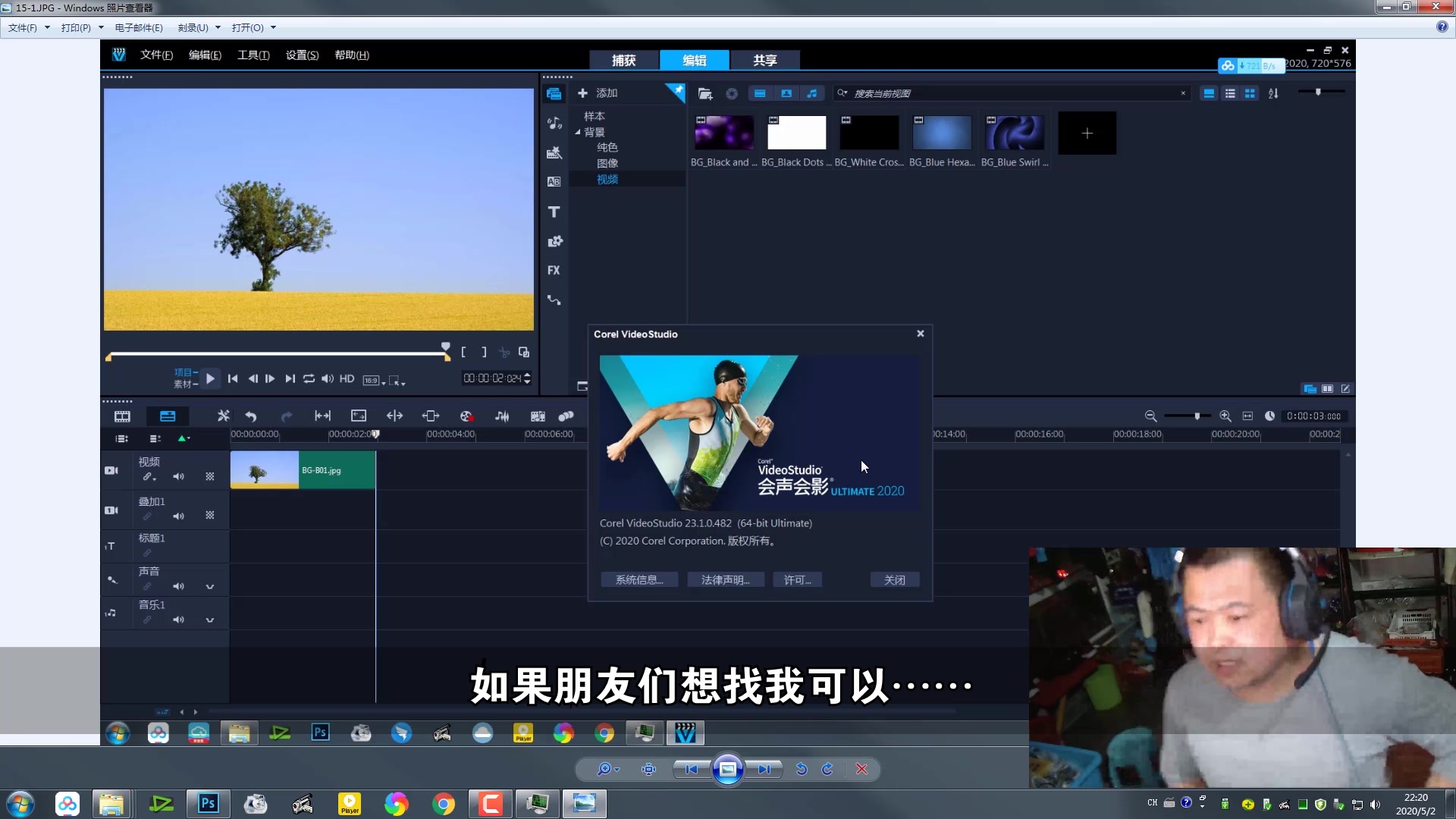Open Photoshop from Windows taskbar
The height and width of the screenshot is (819, 1456).
[x=207, y=803]
